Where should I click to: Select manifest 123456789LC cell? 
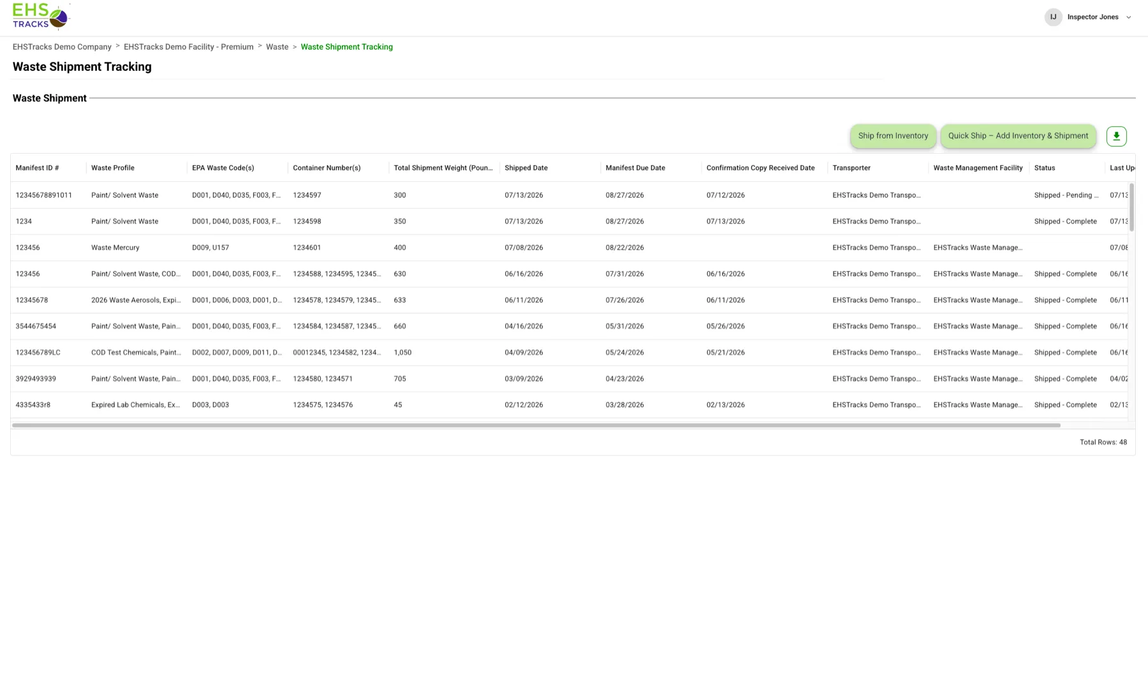48,352
